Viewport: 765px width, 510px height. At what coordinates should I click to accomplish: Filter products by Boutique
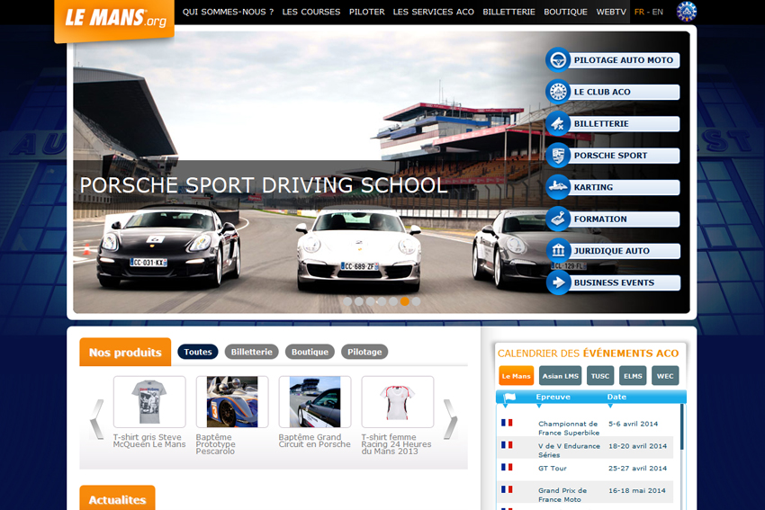pos(310,352)
